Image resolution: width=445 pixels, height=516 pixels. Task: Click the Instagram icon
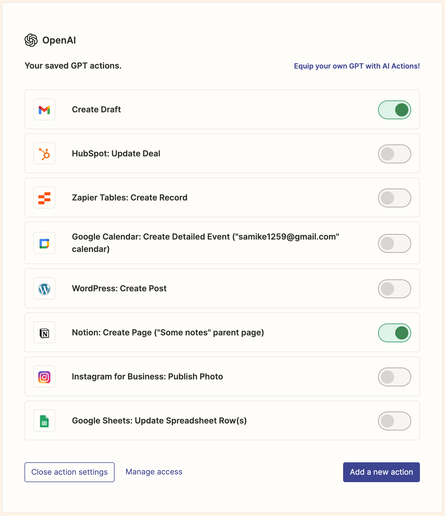click(44, 377)
